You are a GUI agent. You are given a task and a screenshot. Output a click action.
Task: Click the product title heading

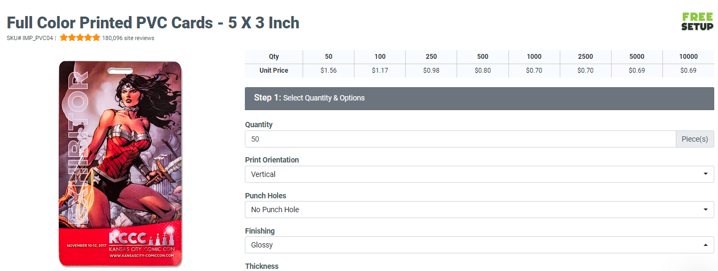[x=153, y=23]
